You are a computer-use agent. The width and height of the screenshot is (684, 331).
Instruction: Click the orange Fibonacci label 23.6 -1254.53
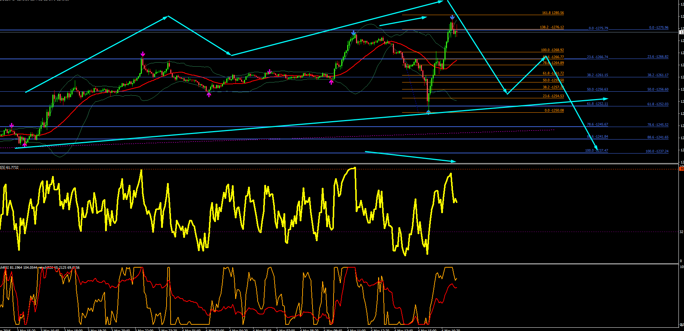click(553, 96)
